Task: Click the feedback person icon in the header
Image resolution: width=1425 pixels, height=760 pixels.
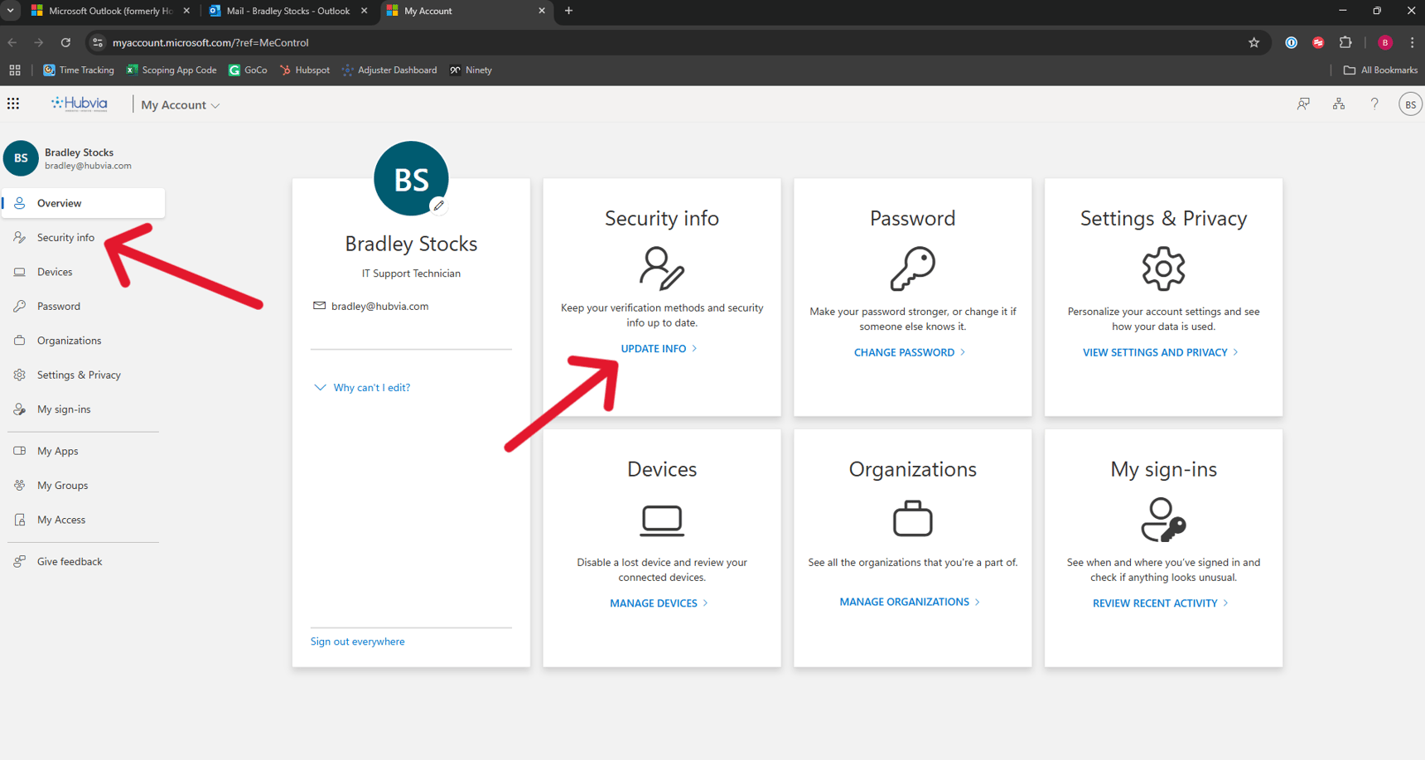Action: (1303, 104)
